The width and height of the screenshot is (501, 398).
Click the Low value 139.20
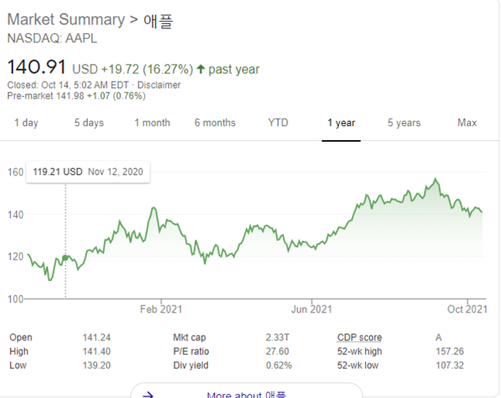point(96,366)
